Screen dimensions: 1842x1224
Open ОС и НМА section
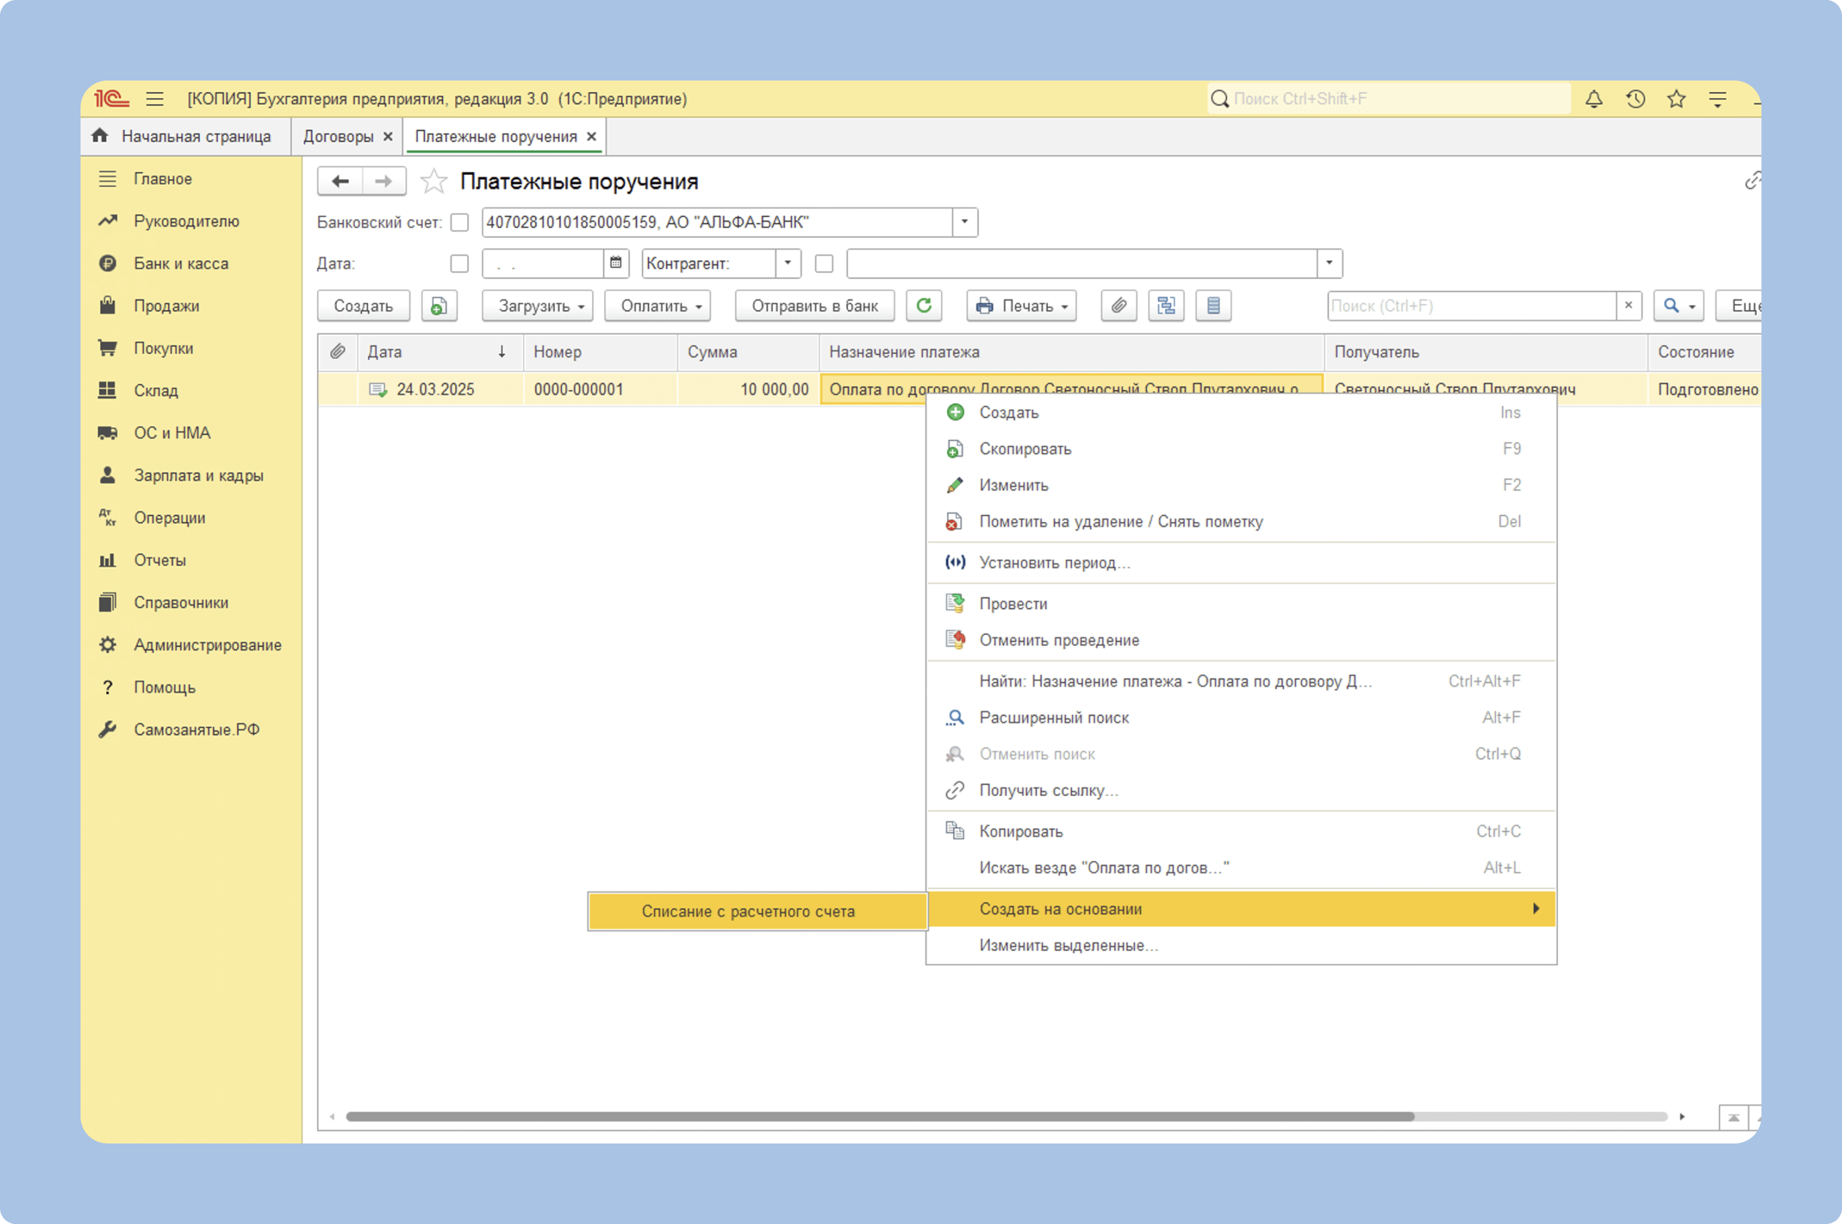[x=172, y=433]
